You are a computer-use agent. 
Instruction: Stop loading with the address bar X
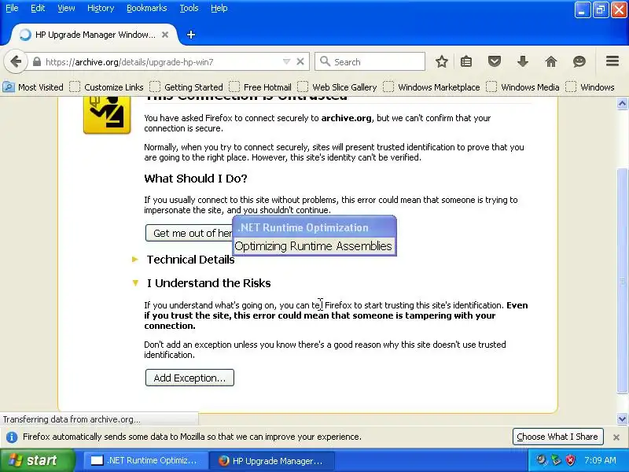tap(300, 62)
